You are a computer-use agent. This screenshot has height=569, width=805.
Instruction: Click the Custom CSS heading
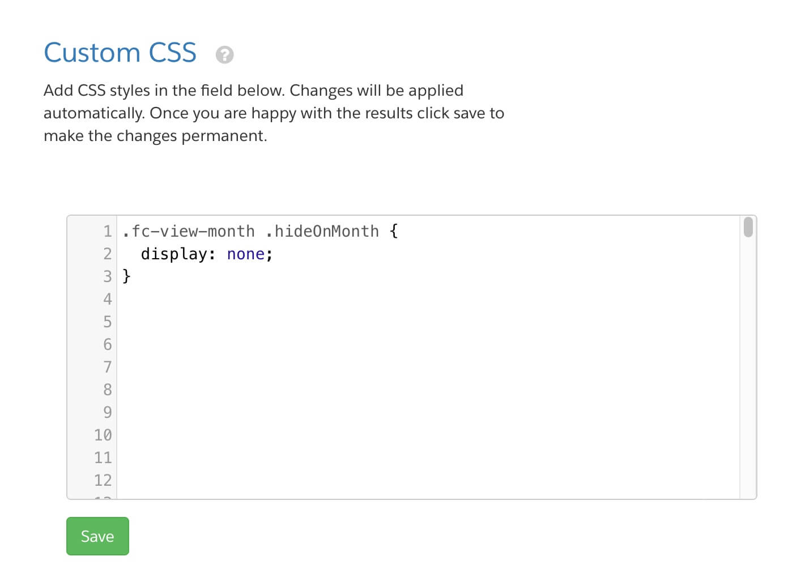(x=120, y=53)
